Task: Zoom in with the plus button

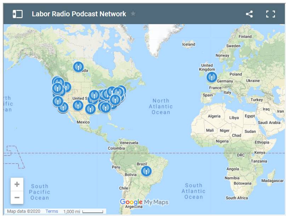Action: click(x=17, y=184)
